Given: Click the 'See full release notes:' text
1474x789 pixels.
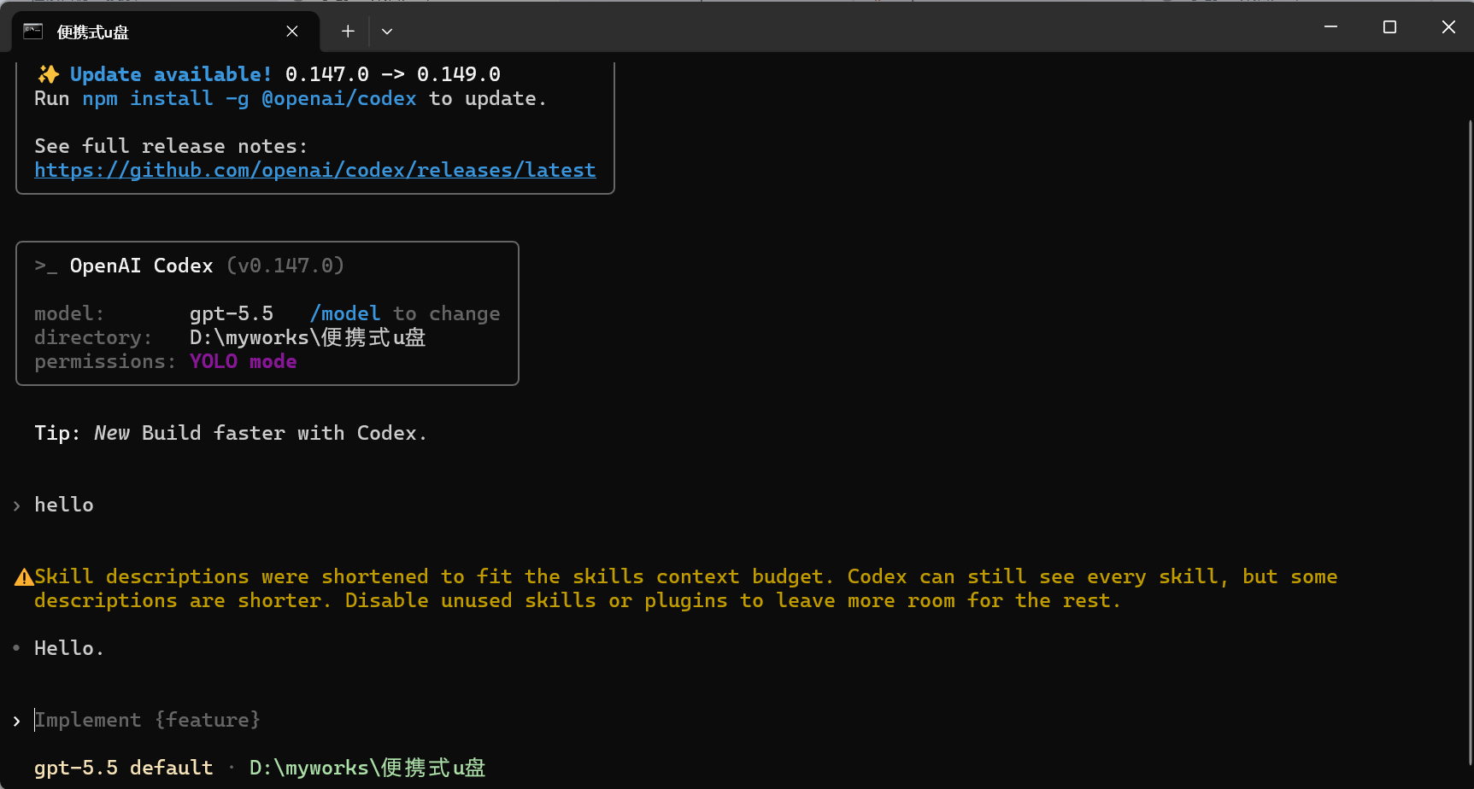Looking at the screenshot, I should pos(171,146).
